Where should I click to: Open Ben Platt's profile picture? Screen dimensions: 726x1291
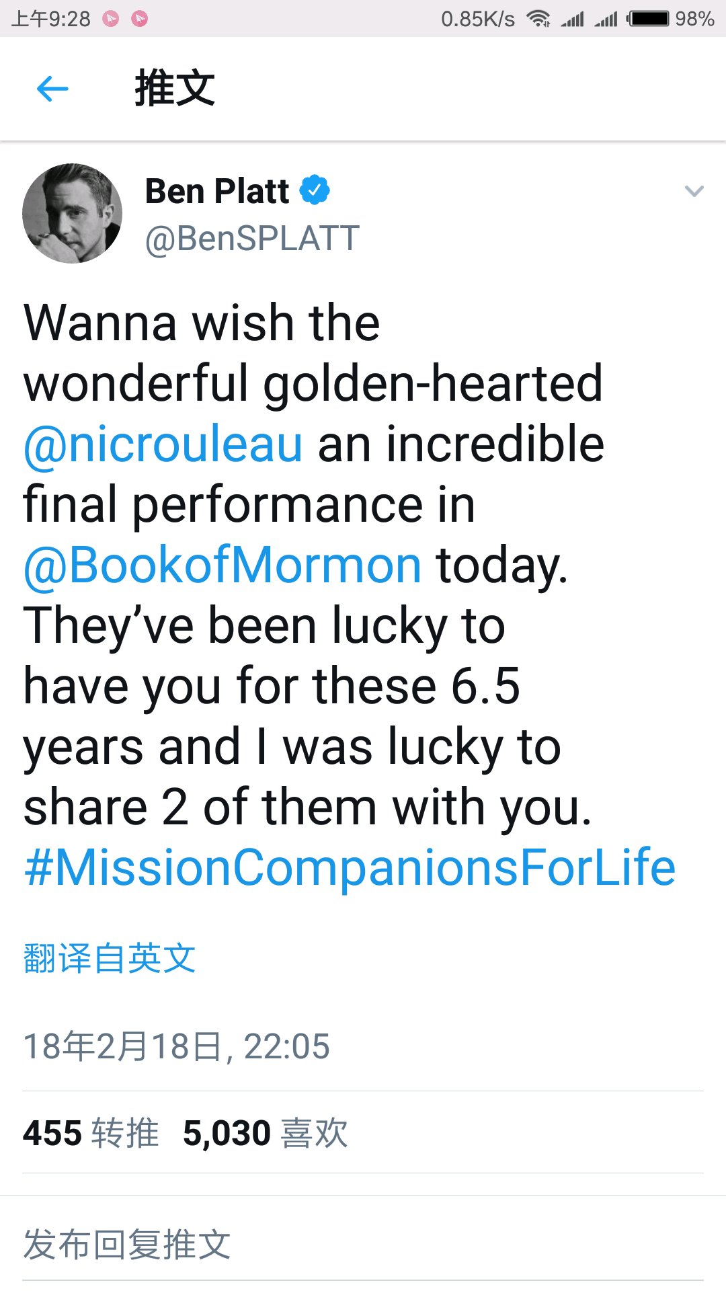[73, 213]
